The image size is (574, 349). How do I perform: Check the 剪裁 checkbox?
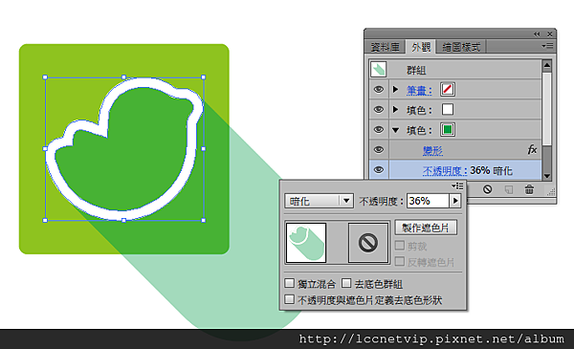pyautogui.click(x=400, y=246)
